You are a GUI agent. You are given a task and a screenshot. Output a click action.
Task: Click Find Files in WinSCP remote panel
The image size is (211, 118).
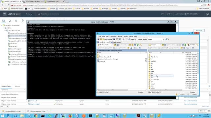[192, 45]
